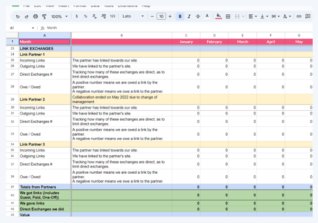Open the A1 name box dropdown
Image resolution: width=318 pixels, height=223 pixels.
pyautogui.click(x=33, y=28)
